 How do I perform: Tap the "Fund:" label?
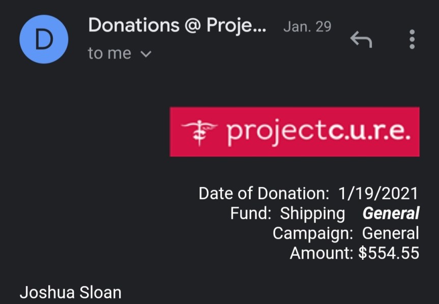[x=250, y=214]
